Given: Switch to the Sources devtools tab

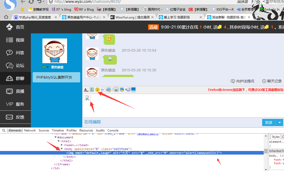Looking at the screenshot, I should (x=44, y=130).
